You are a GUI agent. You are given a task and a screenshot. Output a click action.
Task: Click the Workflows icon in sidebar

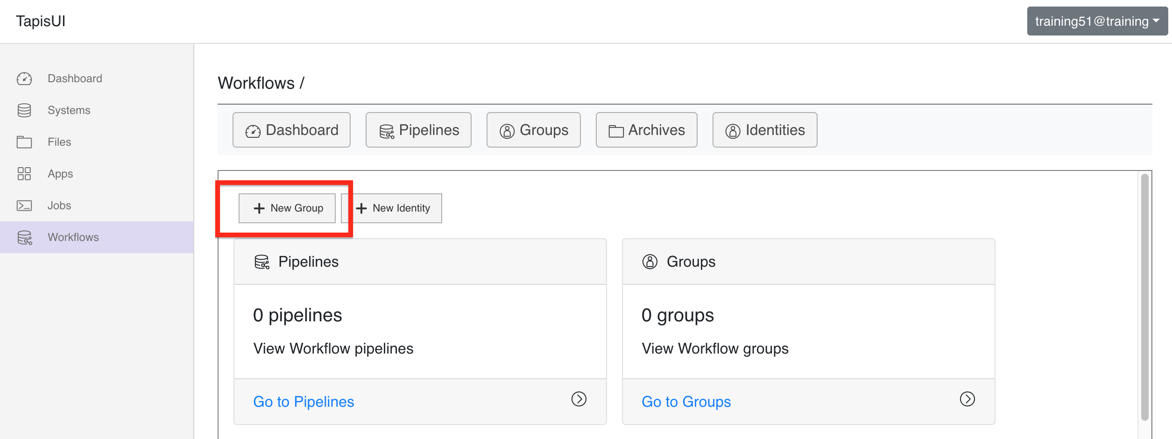25,237
